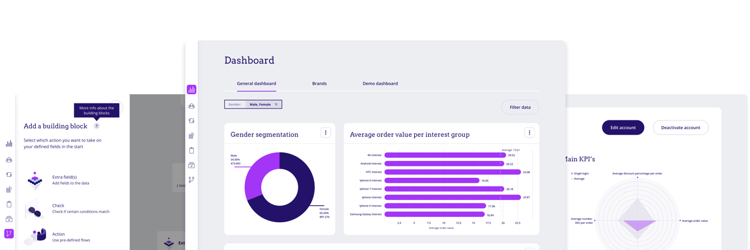
Task: Open the highlighted bar chart dashboard icon in center sidebar
Action: 191,89
